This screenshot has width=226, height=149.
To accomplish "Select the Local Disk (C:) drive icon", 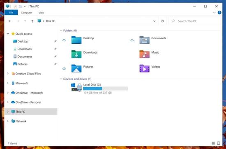I will (76, 87).
